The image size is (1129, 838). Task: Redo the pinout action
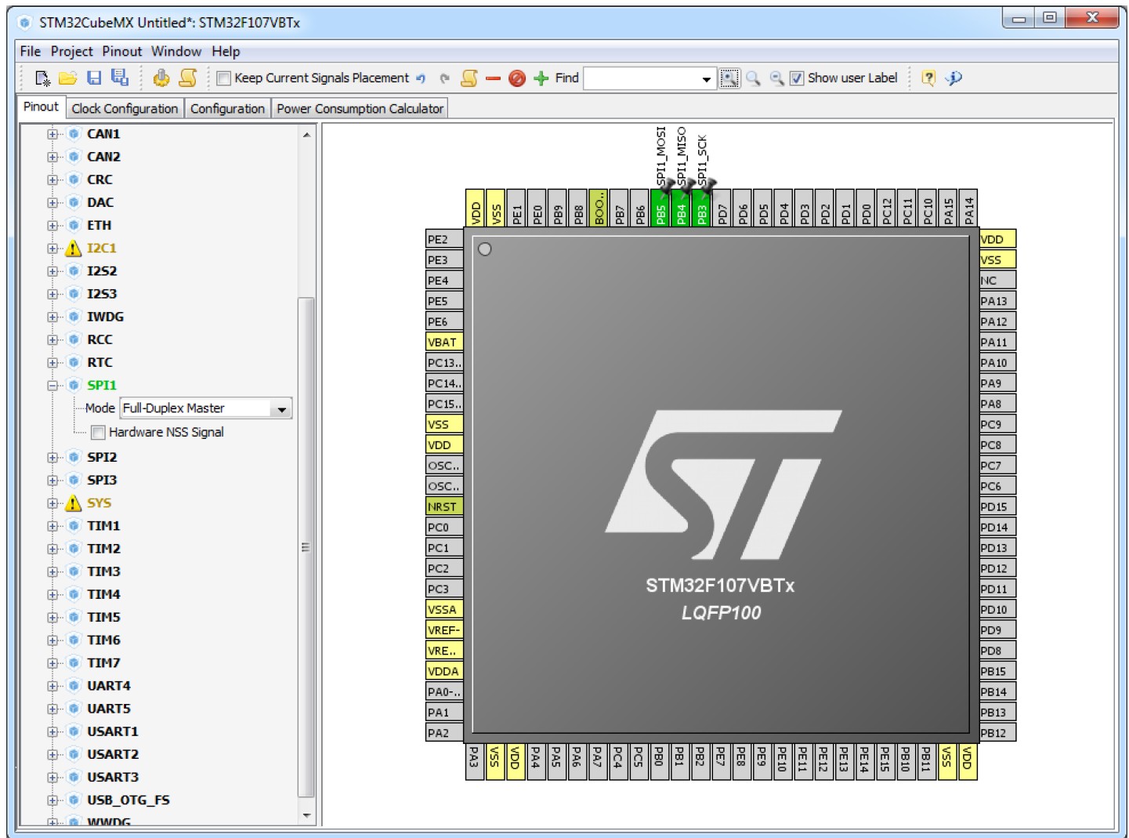pos(445,78)
